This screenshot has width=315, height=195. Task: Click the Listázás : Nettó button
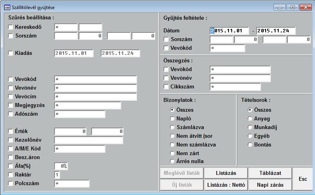[226, 185]
